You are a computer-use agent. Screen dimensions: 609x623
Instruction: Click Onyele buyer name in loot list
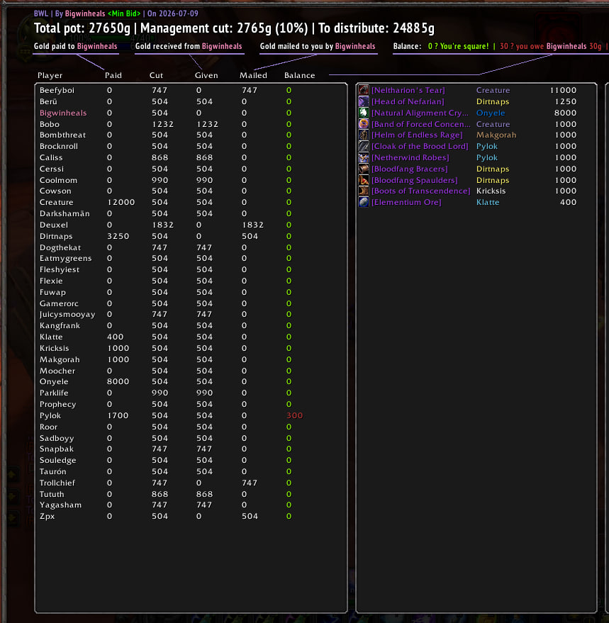click(491, 113)
